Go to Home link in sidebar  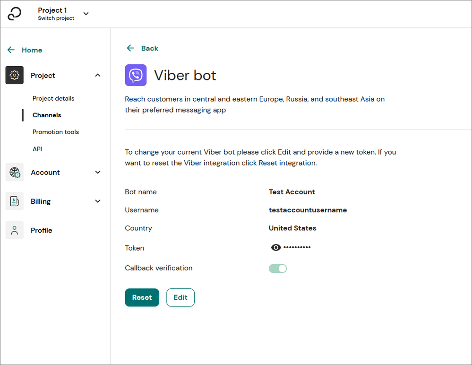click(32, 50)
